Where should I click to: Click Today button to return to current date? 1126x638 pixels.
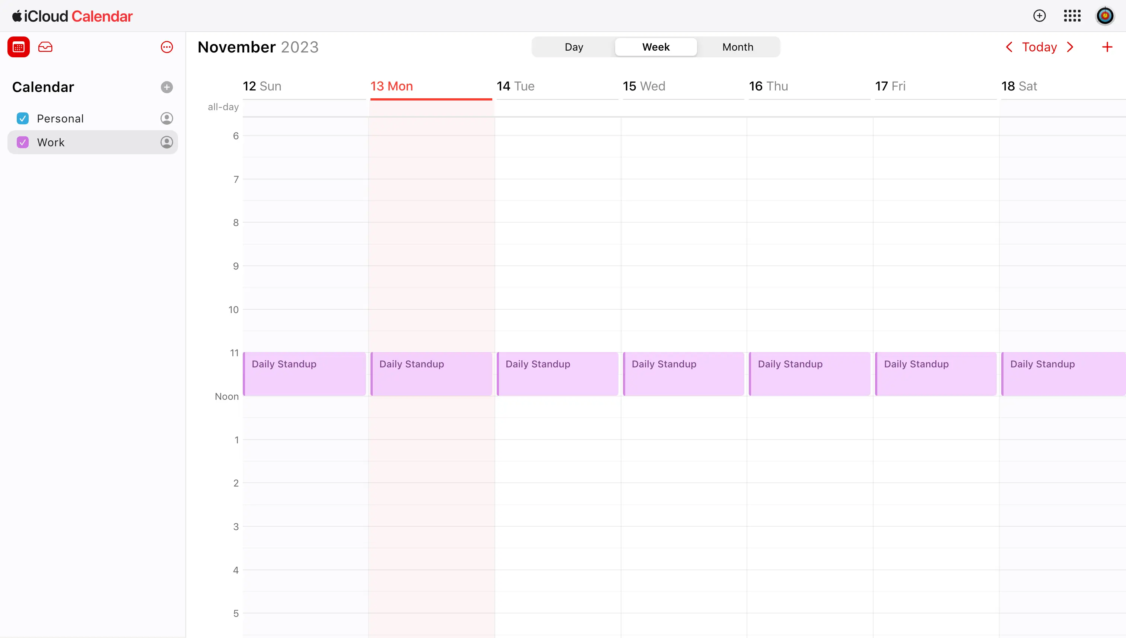tap(1039, 47)
